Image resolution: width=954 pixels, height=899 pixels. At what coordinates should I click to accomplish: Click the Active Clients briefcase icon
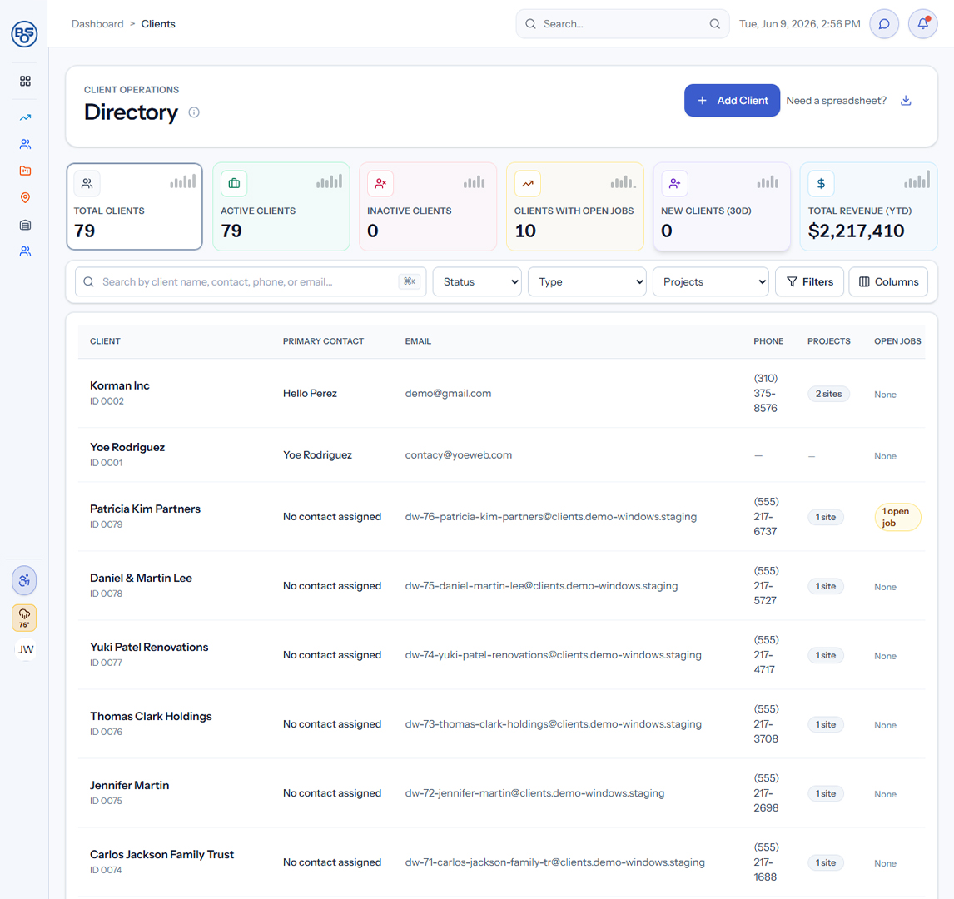click(234, 183)
